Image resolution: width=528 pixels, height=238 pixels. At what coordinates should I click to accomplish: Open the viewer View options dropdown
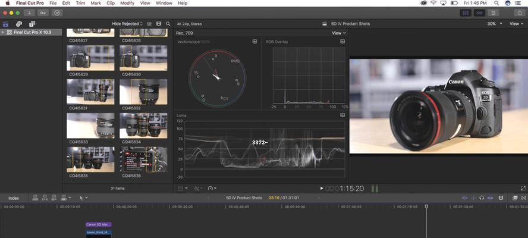tap(516, 24)
